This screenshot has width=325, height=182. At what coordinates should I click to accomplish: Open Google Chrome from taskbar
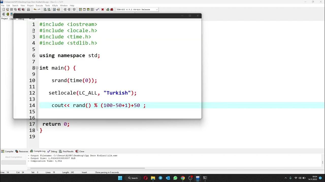pyautogui.click(x=183, y=178)
